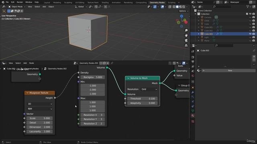Click the Blender logo icon in menu bar

click(x=3, y=2)
